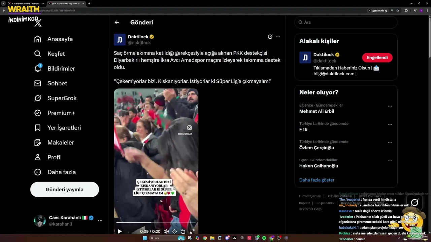Open Hizmet Şartları footer link
This screenshot has width=431, height=242.
pos(310,196)
